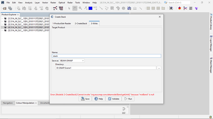Toggle the GCP overlay eye icon

click(x=41, y=8)
